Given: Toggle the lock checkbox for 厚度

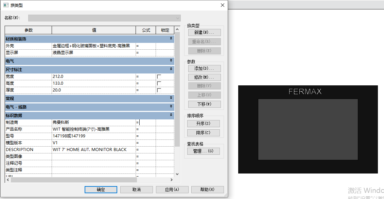Looking at the screenshot, I should pyautogui.click(x=159, y=90).
